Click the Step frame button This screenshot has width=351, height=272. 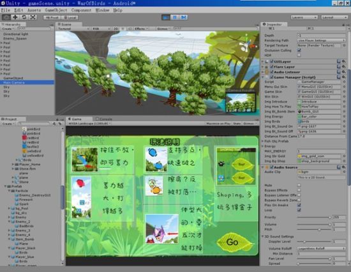tap(184, 17)
